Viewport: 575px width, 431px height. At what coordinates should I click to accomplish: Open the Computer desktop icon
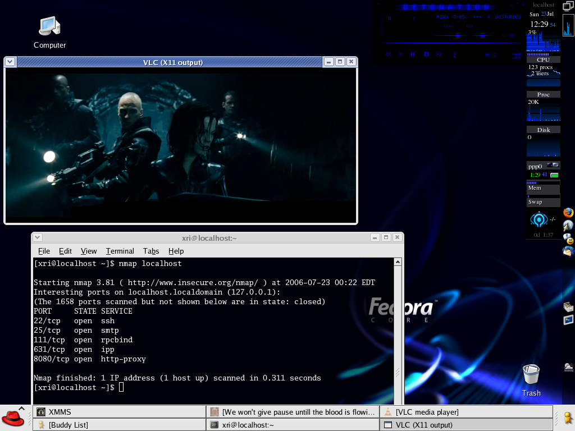pyautogui.click(x=50, y=33)
